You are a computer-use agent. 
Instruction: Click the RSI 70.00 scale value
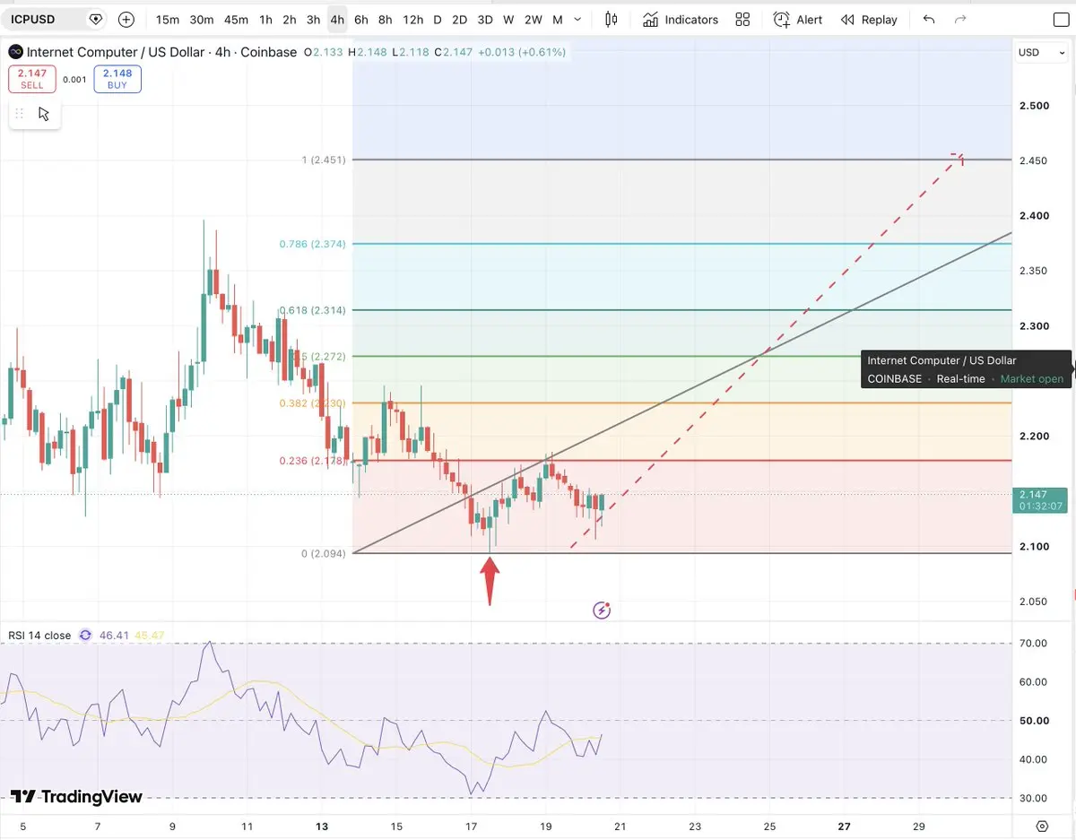[1033, 643]
